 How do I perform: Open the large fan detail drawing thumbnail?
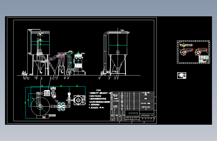(193, 52)
